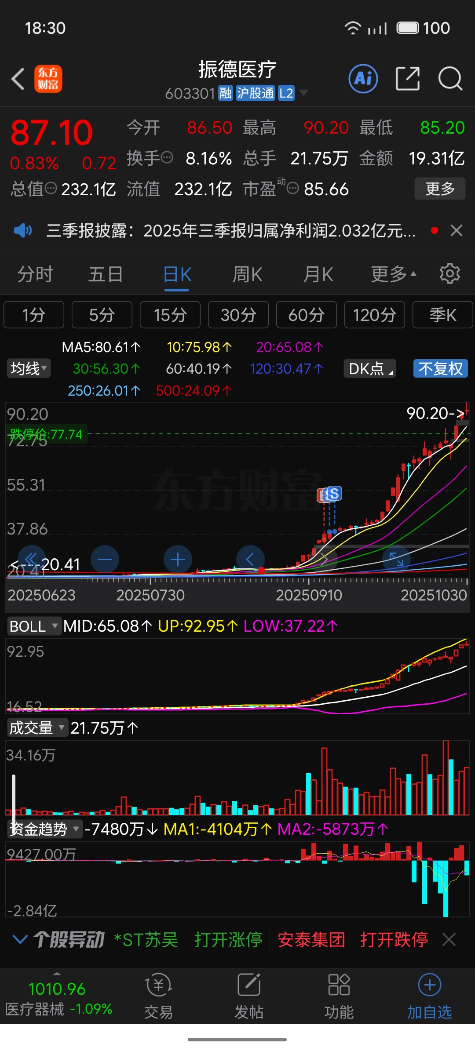
Task: Open 资金趋势 indicator dropdown
Action: coord(45,829)
